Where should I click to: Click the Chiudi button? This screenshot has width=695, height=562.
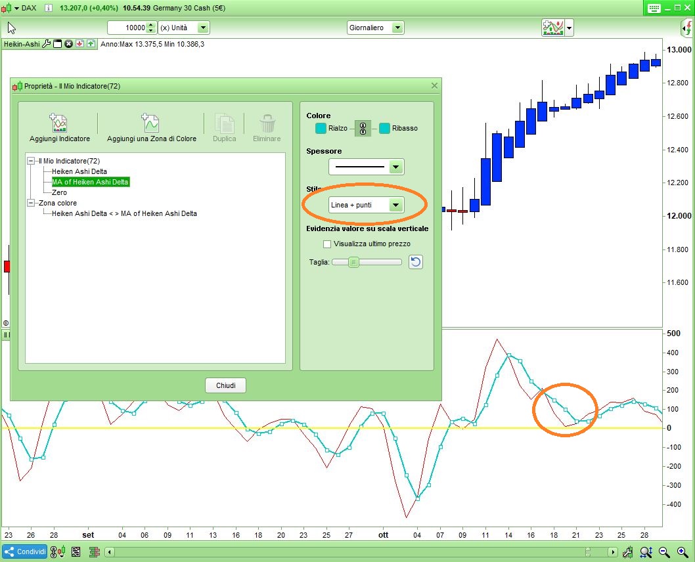(225, 385)
